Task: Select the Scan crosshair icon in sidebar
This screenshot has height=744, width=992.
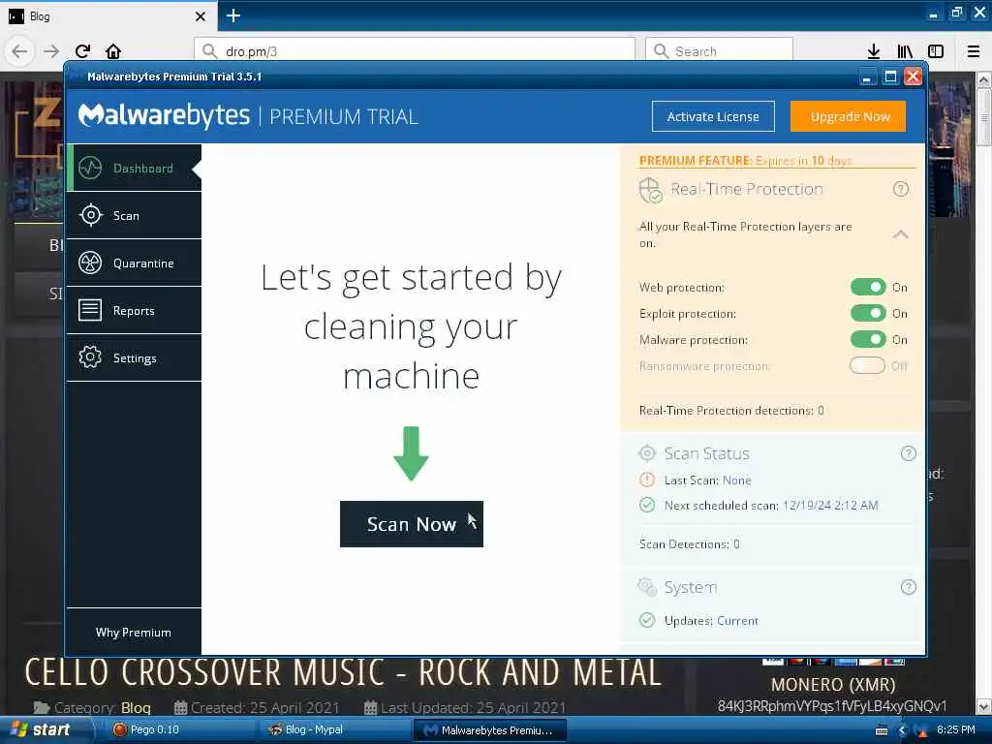Action: (90, 215)
